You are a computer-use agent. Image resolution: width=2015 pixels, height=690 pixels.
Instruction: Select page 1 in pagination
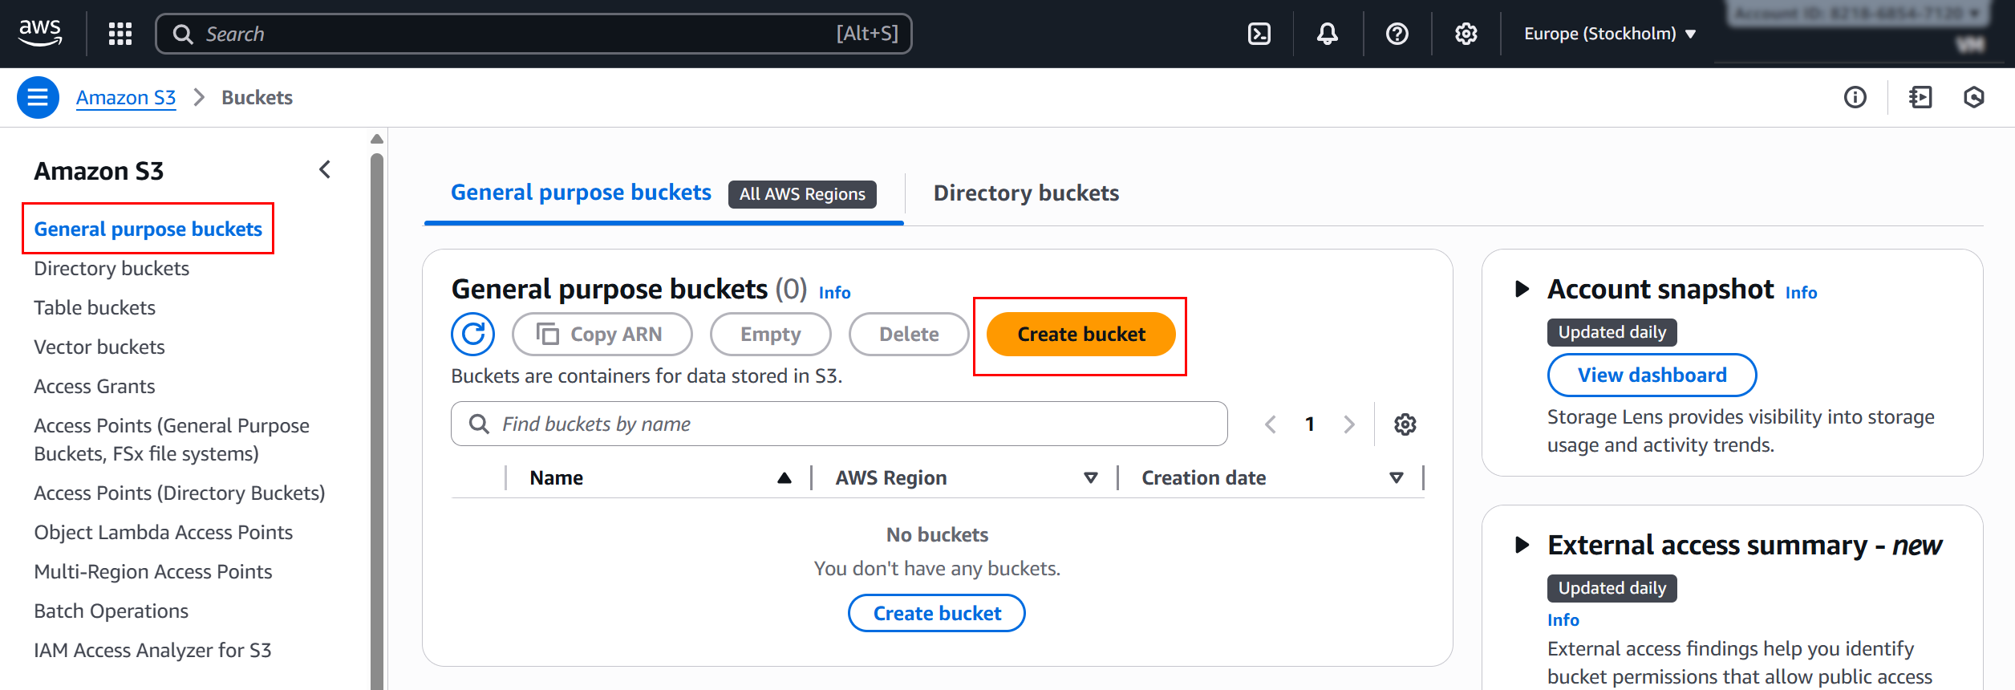click(1310, 424)
